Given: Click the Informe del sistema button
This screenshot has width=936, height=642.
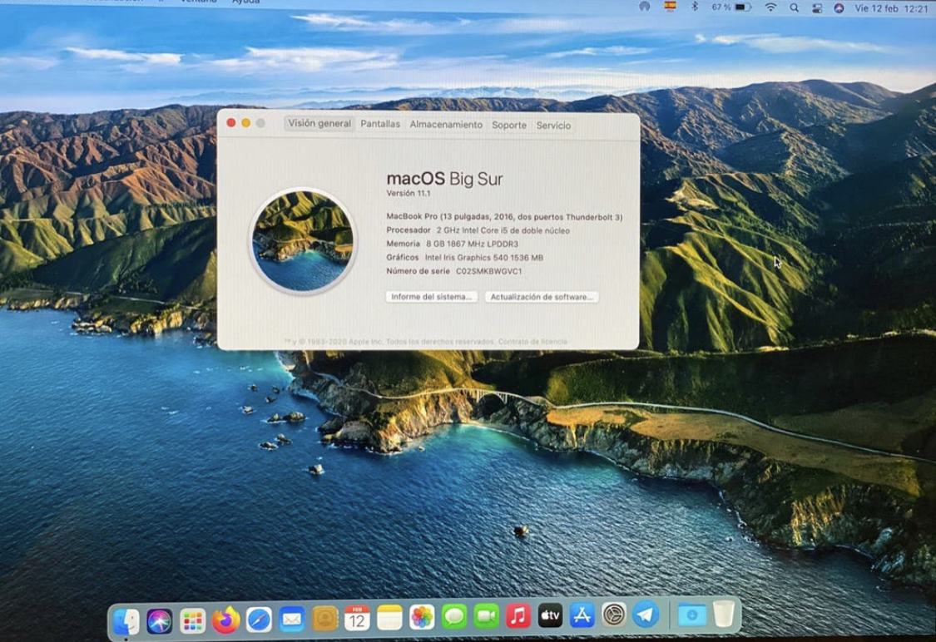Looking at the screenshot, I should coord(431,297).
